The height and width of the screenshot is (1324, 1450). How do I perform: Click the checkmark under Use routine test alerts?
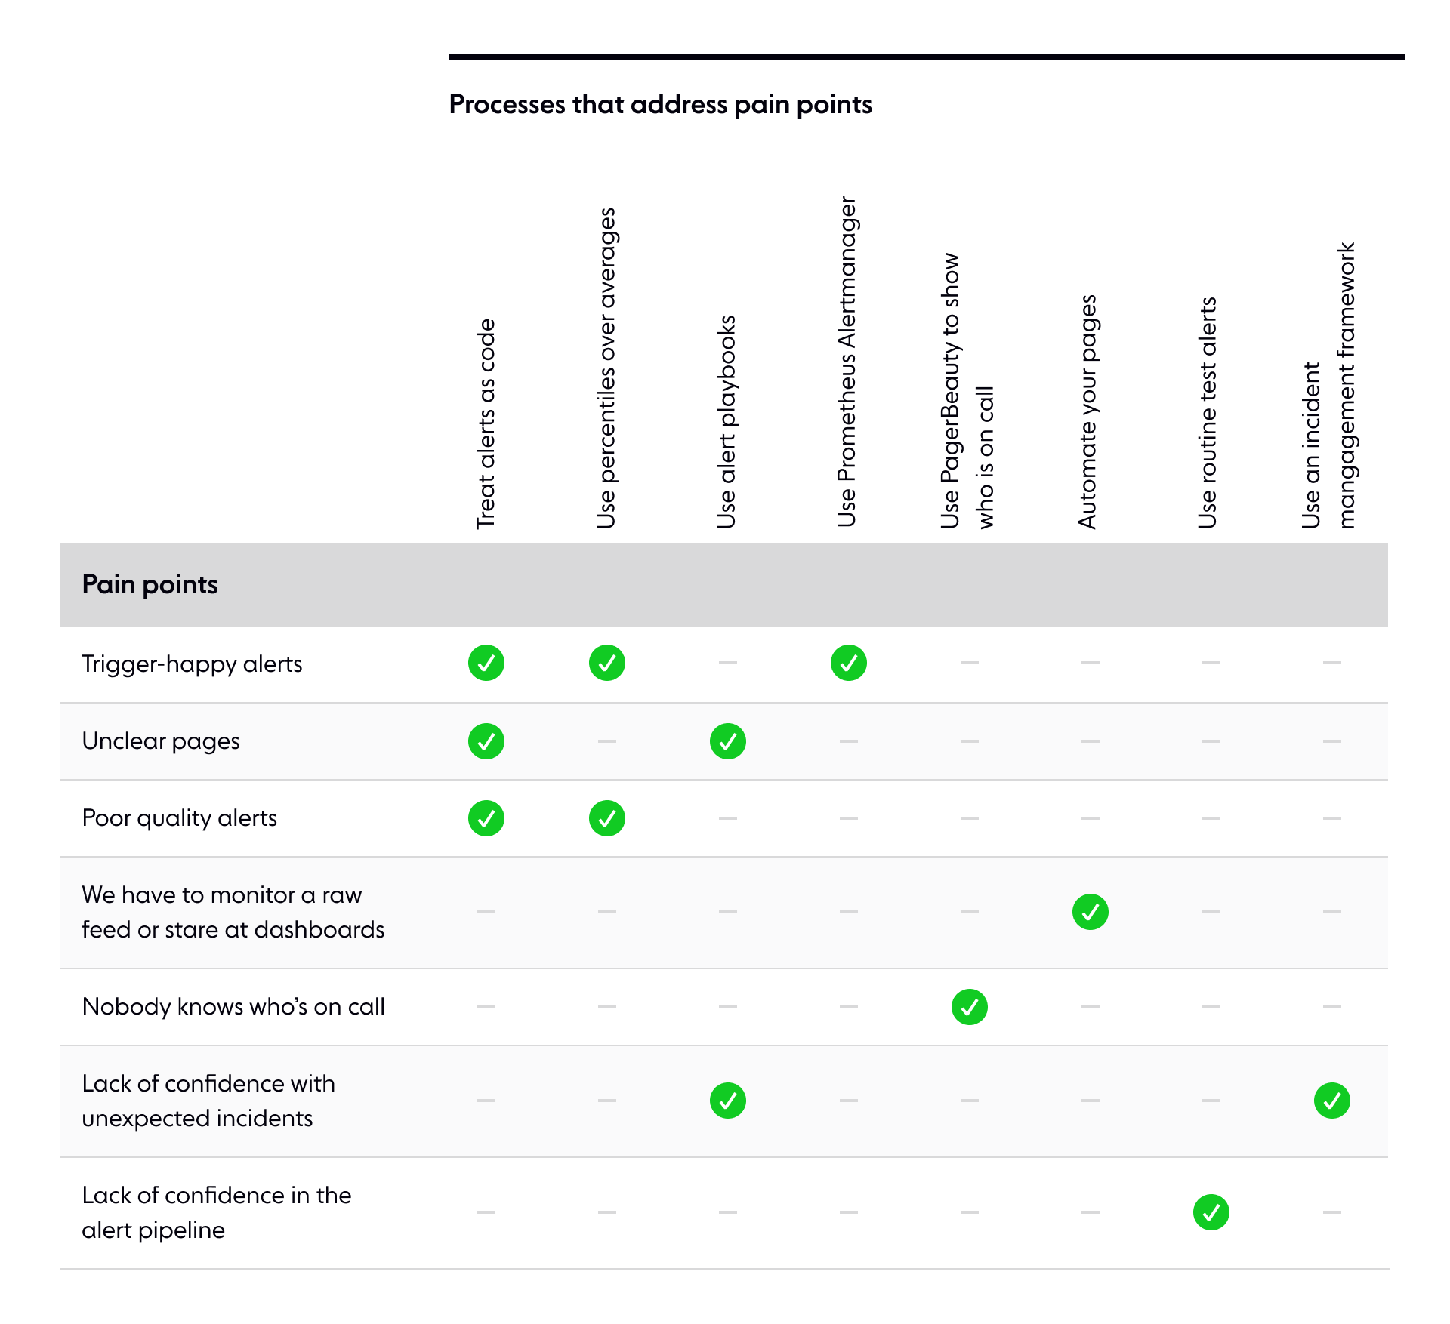coord(1211,1212)
